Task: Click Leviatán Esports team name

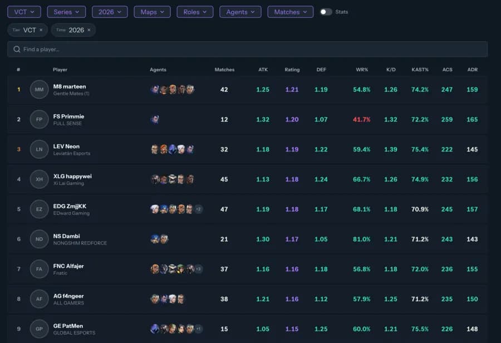Action: [x=72, y=154]
